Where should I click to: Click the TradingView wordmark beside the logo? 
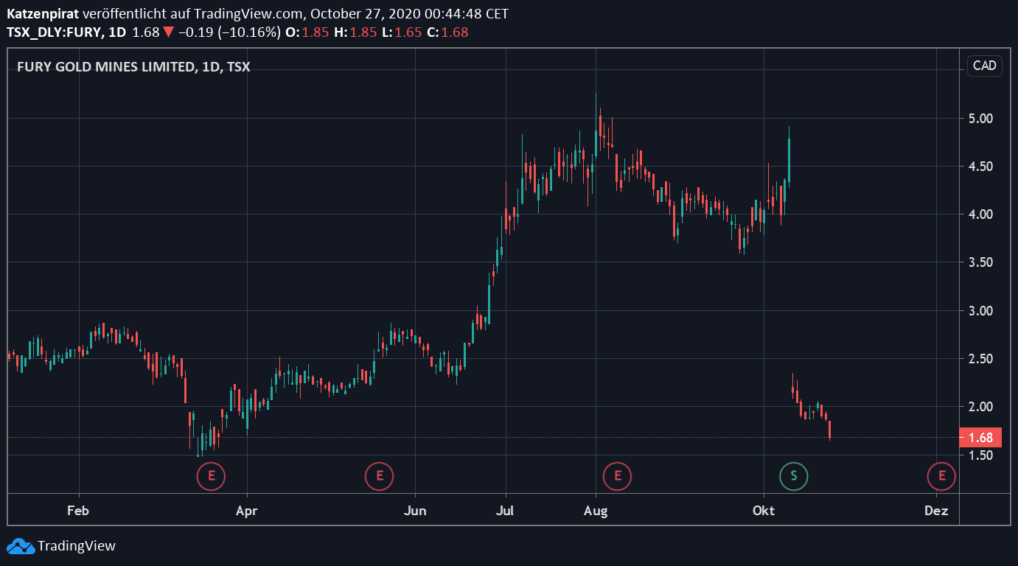tap(77, 546)
